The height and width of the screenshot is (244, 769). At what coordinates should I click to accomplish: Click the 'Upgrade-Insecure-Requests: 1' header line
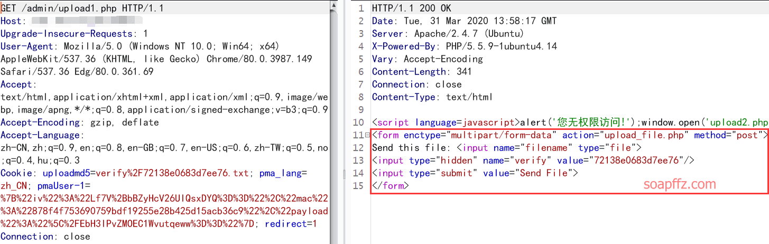tap(74, 34)
